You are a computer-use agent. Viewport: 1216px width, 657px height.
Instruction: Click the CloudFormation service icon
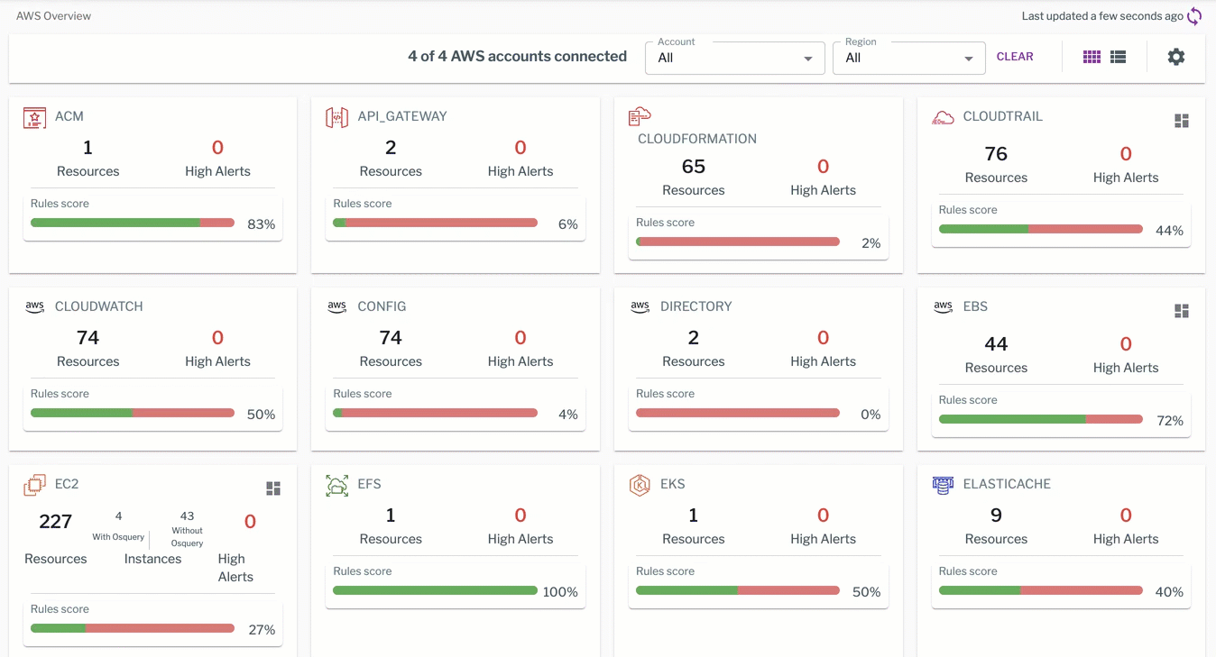[x=640, y=115]
